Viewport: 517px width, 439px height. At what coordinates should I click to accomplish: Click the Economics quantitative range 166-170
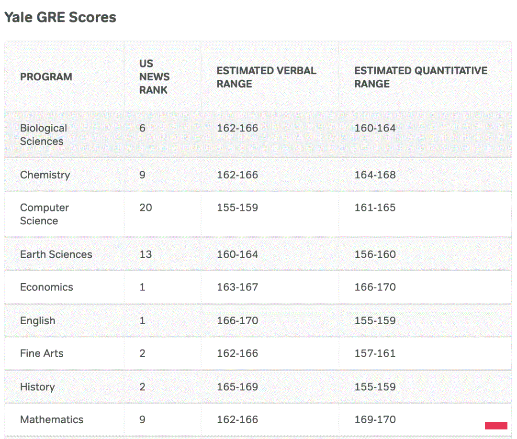pyautogui.click(x=375, y=287)
